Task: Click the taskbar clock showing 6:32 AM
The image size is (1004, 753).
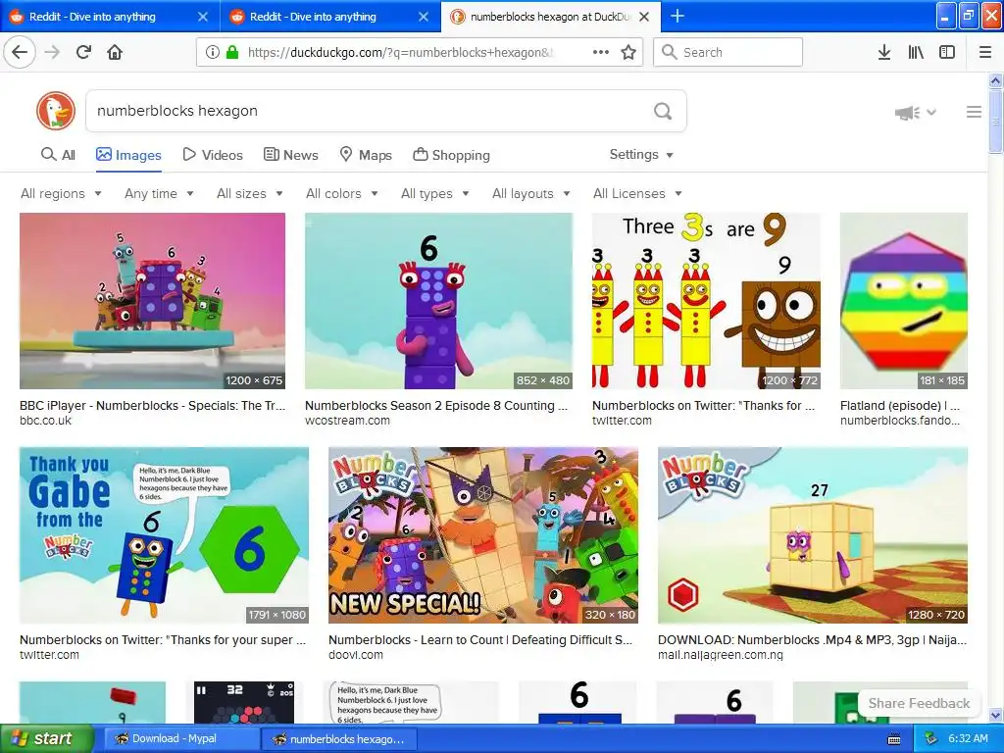Action: (x=968, y=738)
